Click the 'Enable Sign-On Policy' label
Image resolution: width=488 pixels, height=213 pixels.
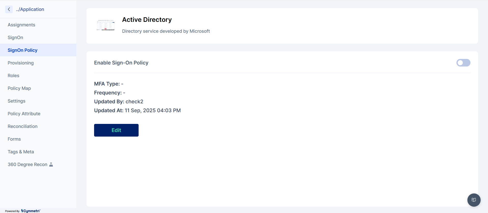[121, 63]
